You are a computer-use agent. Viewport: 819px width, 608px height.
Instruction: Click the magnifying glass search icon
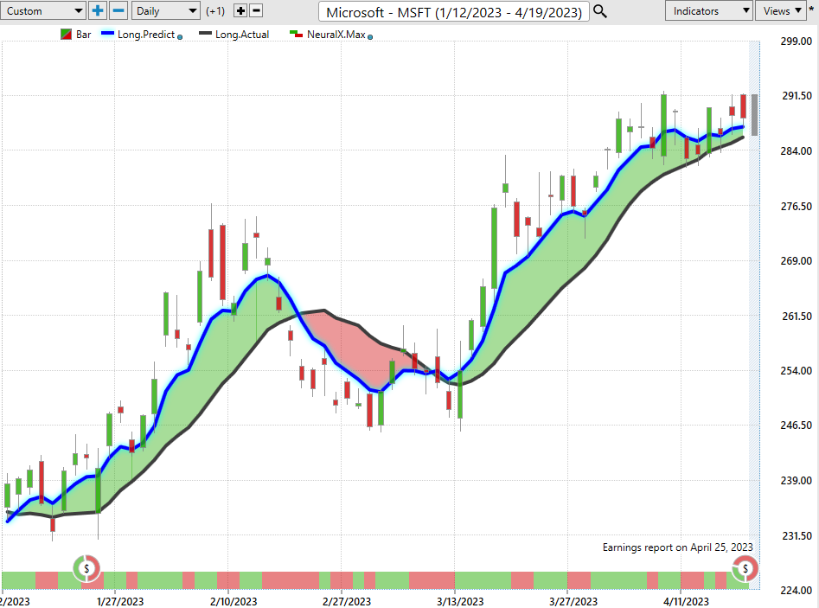point(600,11)
